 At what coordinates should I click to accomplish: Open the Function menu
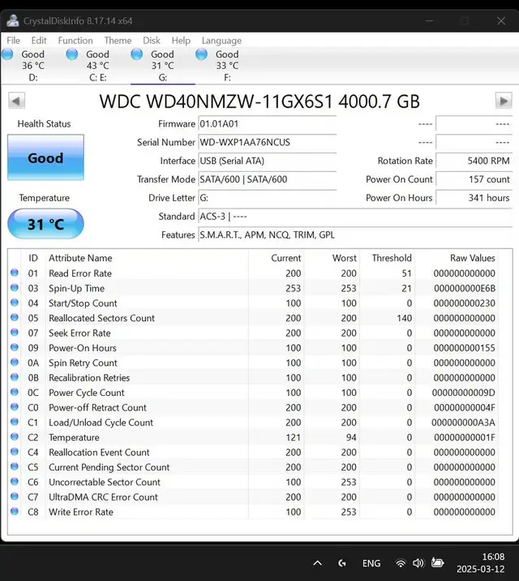pos(75,41)
